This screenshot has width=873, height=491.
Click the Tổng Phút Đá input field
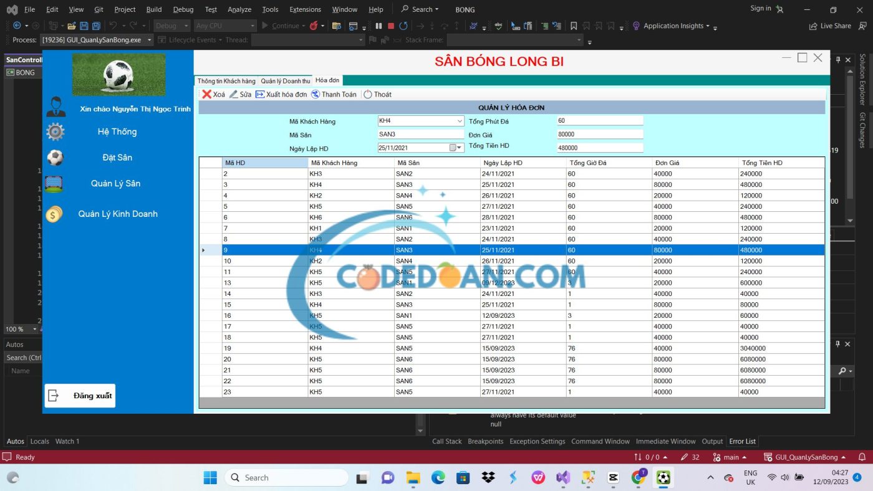[600, 121]
